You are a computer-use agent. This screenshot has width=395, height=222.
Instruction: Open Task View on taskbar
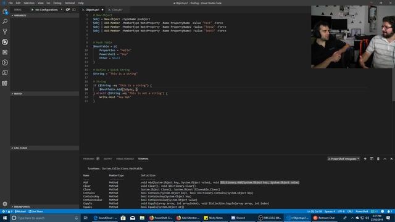86,218
